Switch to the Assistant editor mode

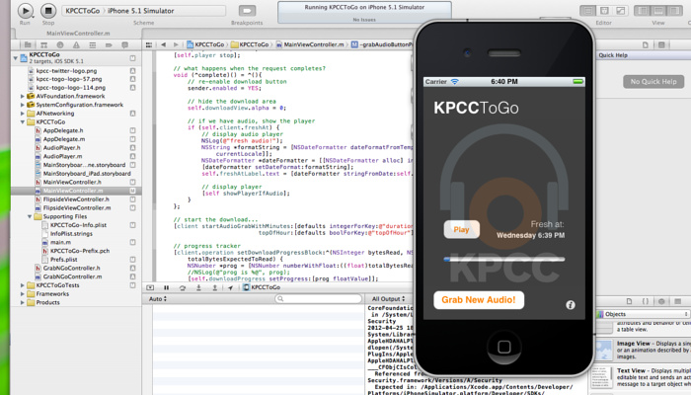[x=604, y=11]
